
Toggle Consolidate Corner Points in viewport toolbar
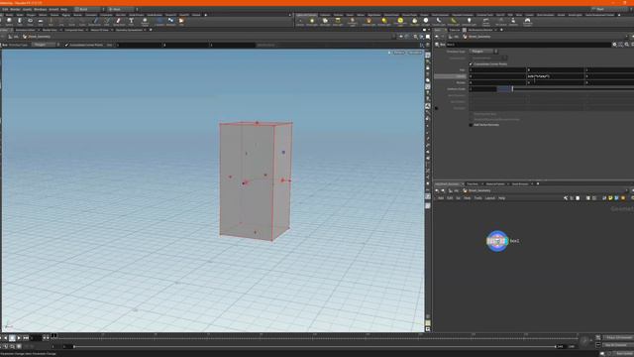[x=67, y=45]
